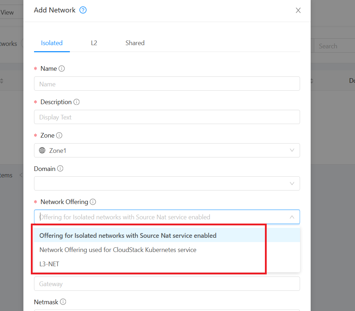Image resolution: width=355 pixels, height=311 pixels.
Task: Click the info icon beside Name
Action: [62, 68]
